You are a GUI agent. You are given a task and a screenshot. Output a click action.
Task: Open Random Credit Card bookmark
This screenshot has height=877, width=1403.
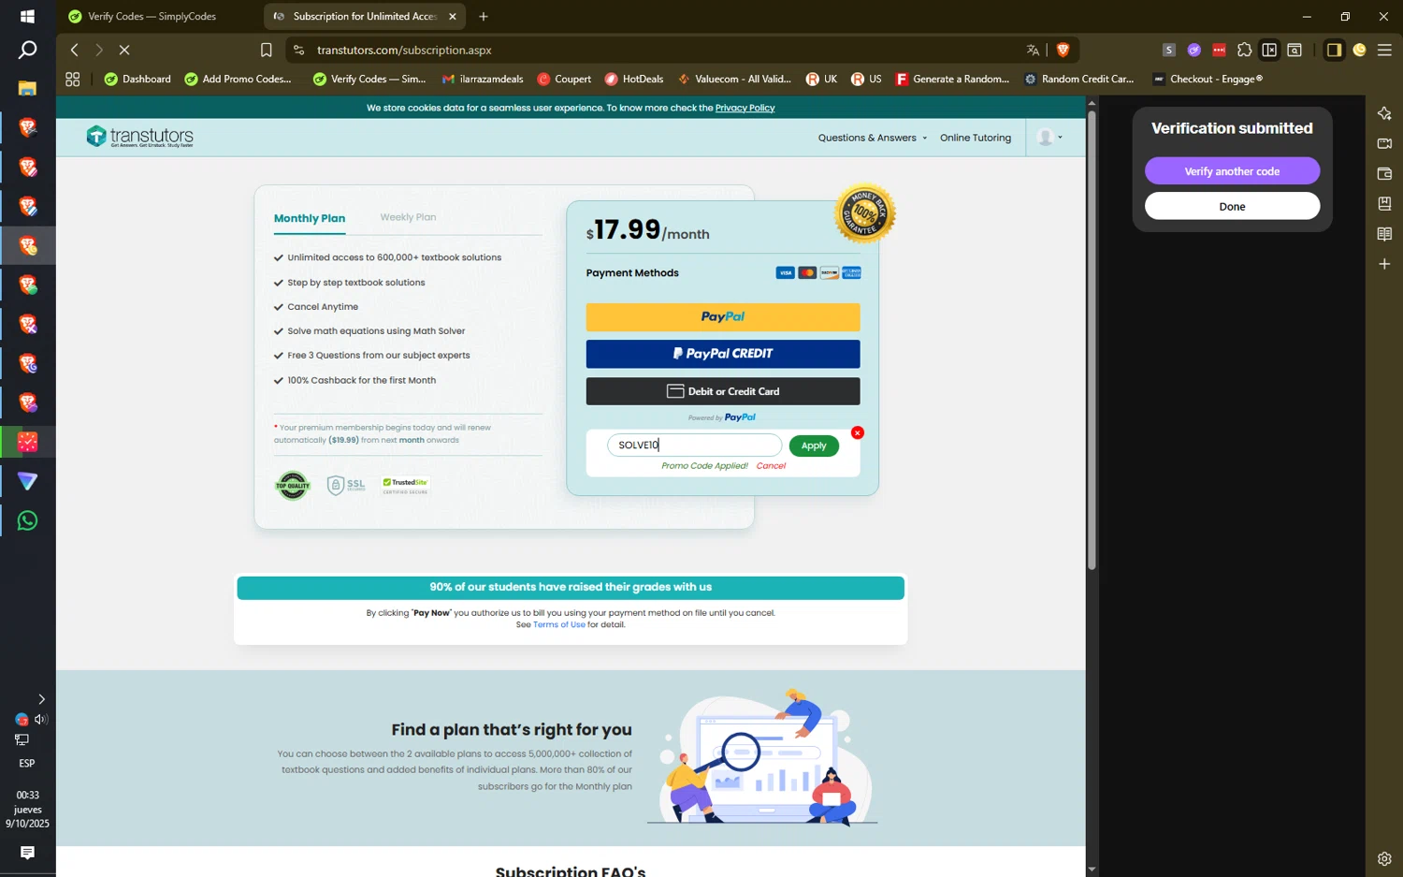click(x=1078, y=80)
